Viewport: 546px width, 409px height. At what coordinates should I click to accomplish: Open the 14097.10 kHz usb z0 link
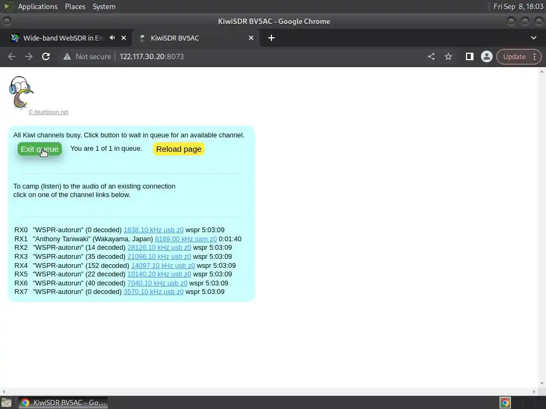click(163, 266)
